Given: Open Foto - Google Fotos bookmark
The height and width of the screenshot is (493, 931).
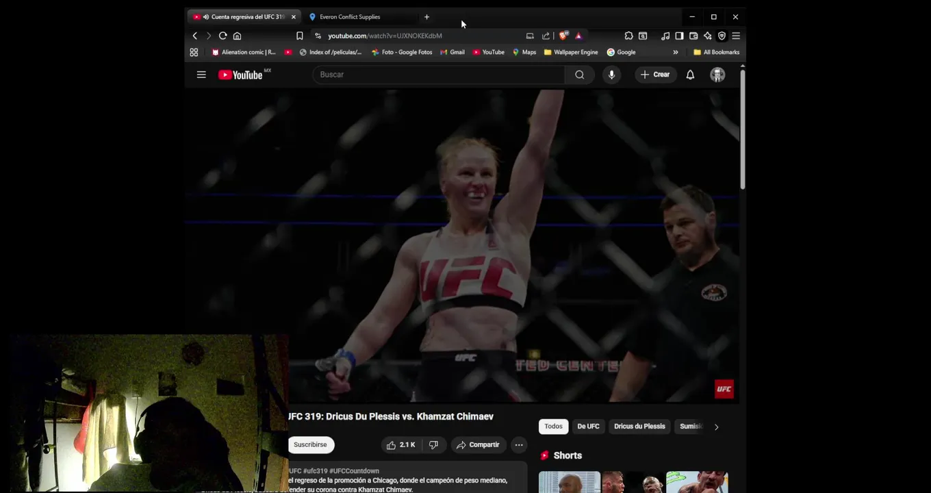Looking at the screenshot, I should (402, 52).
